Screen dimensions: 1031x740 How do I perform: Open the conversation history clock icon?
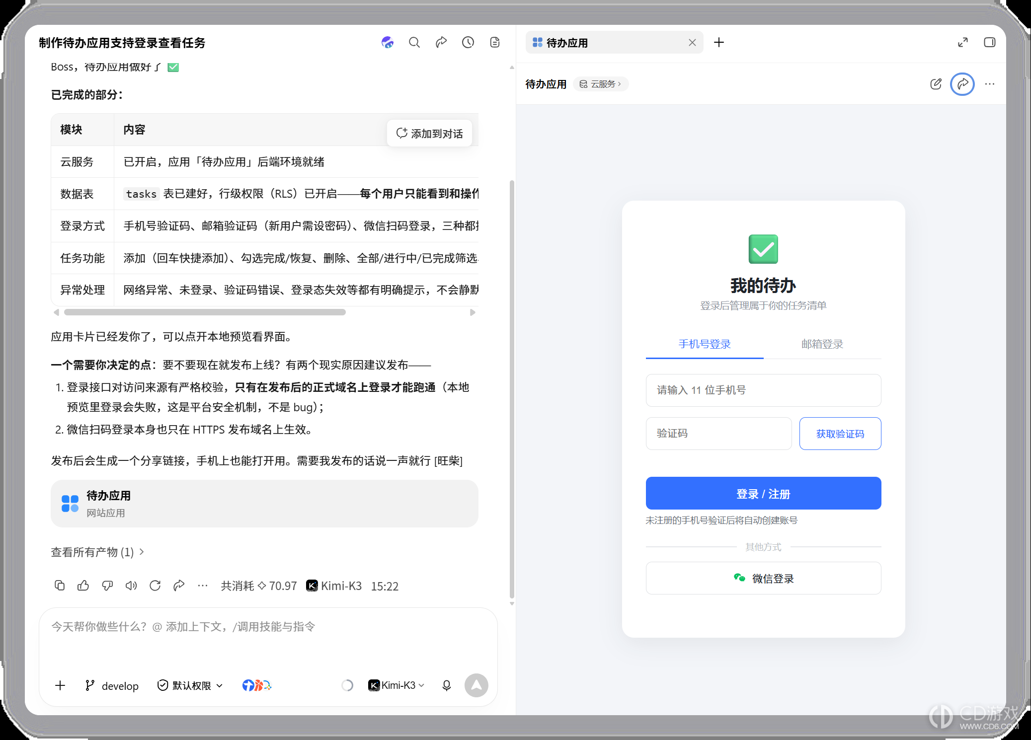click(x=468, y=43)
